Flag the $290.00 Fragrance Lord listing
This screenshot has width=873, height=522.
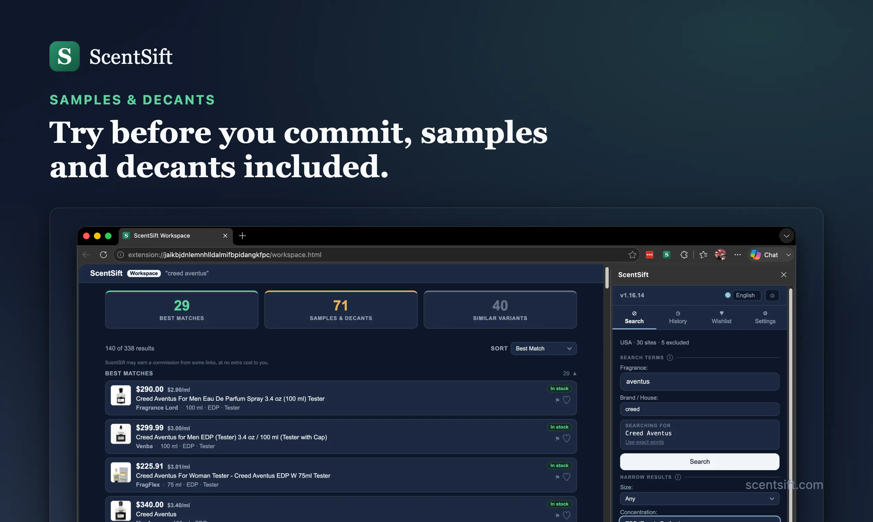click(557, 400)
